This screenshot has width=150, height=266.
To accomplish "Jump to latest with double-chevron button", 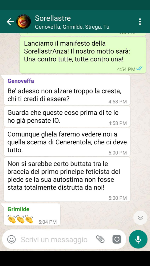I will pos(140,218).
